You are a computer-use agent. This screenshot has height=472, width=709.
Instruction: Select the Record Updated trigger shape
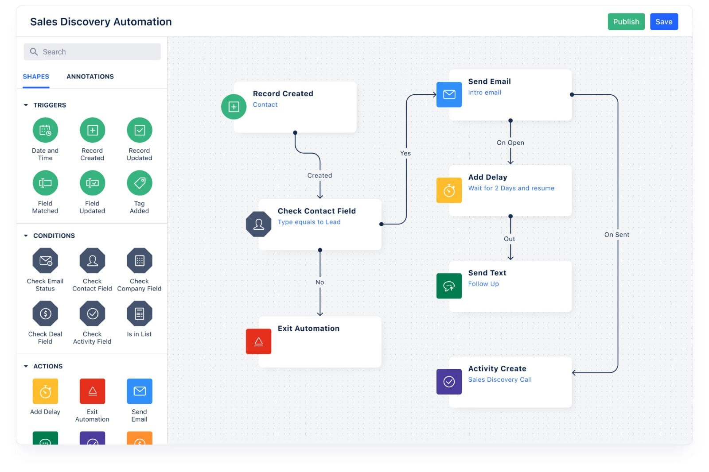[139, 130]
